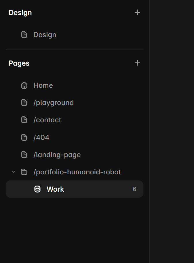Add a new design page with plus icon
The height and width of the screenshot is (263, 194).
137,12
